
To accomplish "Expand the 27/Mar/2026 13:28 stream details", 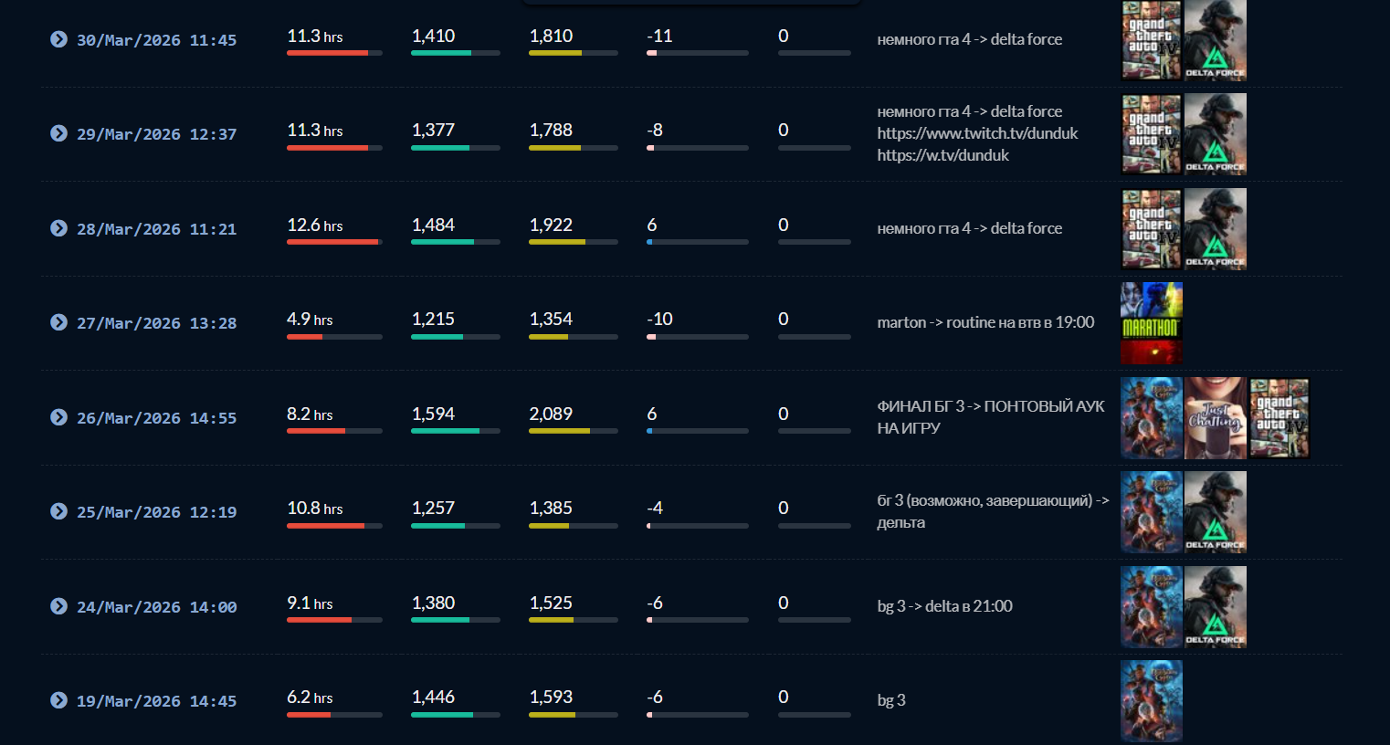I will click(x=58, y=322).
